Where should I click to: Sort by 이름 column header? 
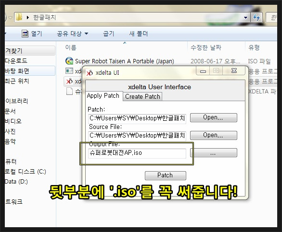pos(71,47)
